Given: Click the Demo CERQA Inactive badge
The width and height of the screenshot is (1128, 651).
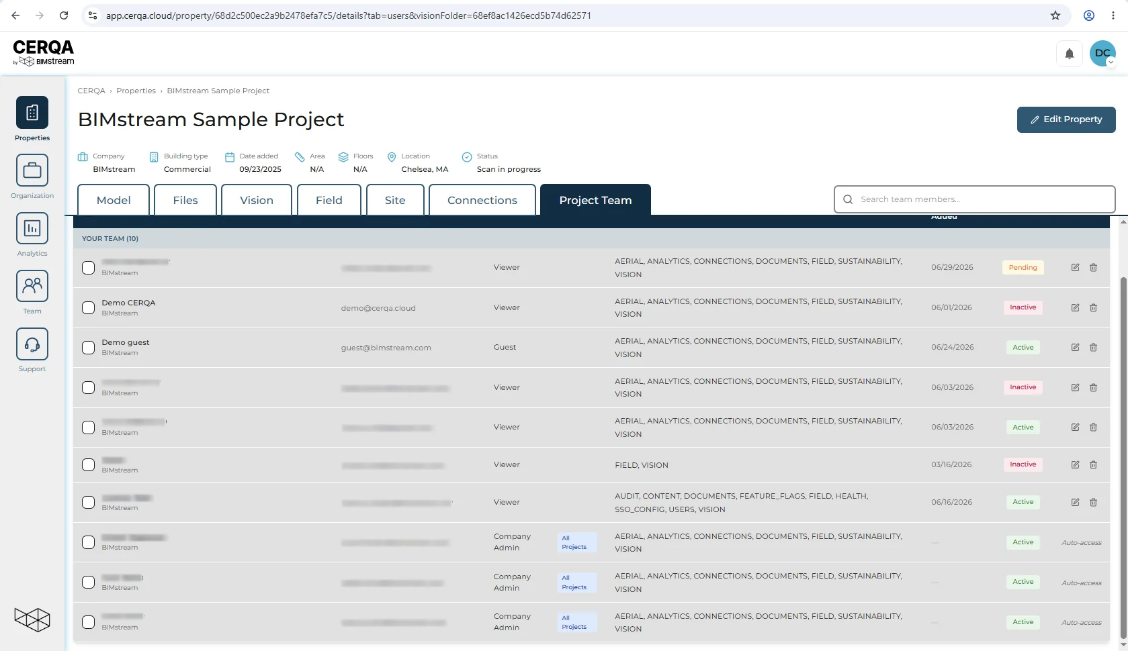Looking at the screenshot, I should 1023,307.
